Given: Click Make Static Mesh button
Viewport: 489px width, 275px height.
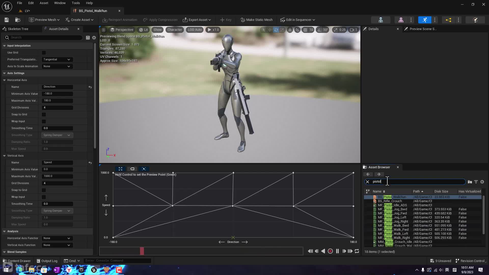Looking at the screenshot, I should tap(257, 20).
